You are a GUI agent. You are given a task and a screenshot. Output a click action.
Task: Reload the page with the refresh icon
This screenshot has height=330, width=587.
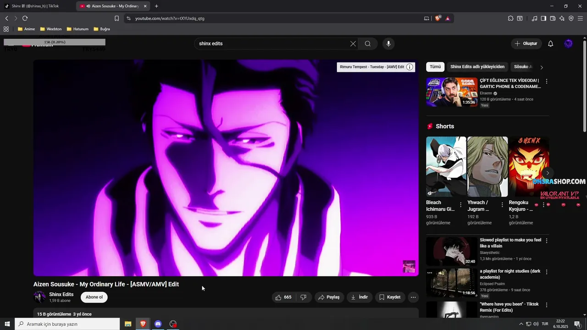click(25, 18)
